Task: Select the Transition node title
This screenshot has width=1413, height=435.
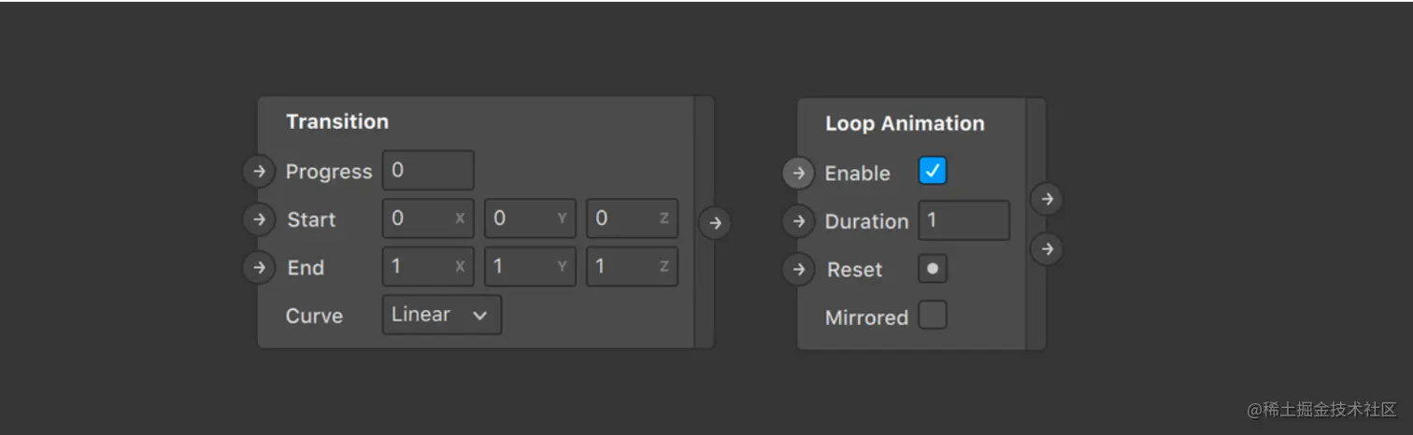Action: tap(337, 122)
